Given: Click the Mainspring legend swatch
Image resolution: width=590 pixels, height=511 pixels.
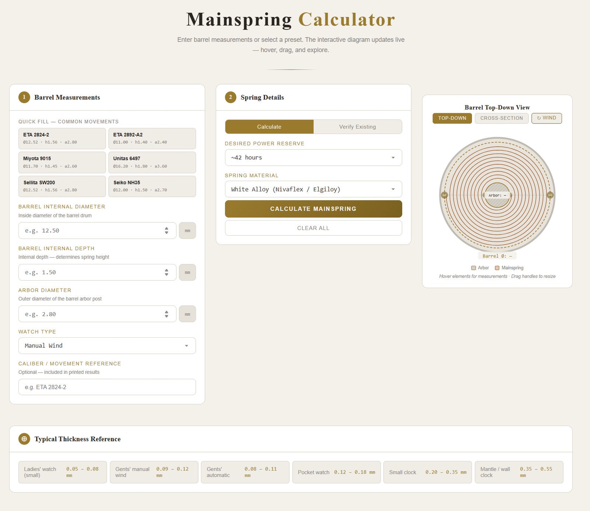Looking at the screenshot, I should (497, 268).
